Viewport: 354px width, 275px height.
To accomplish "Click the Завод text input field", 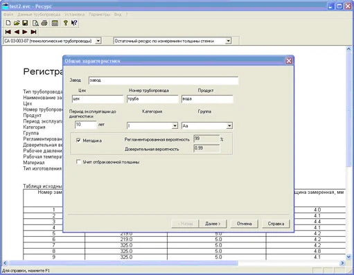I will click(163, 80).
